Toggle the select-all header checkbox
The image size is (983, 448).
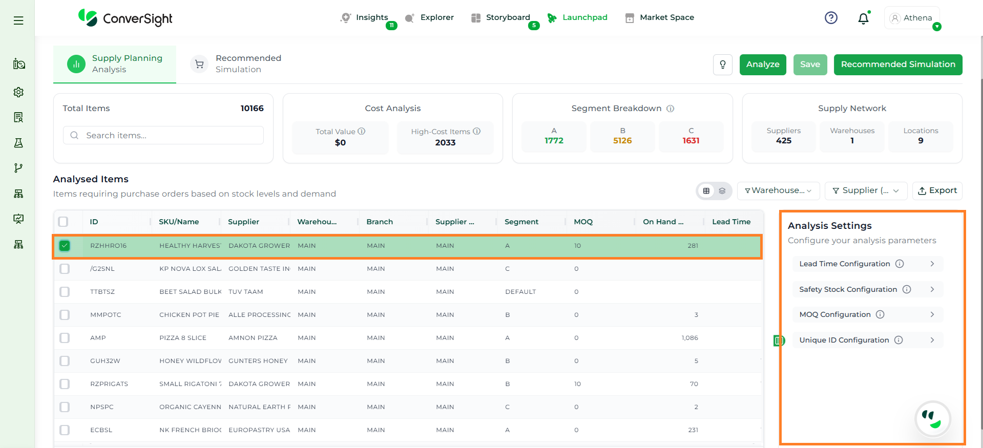64,222
